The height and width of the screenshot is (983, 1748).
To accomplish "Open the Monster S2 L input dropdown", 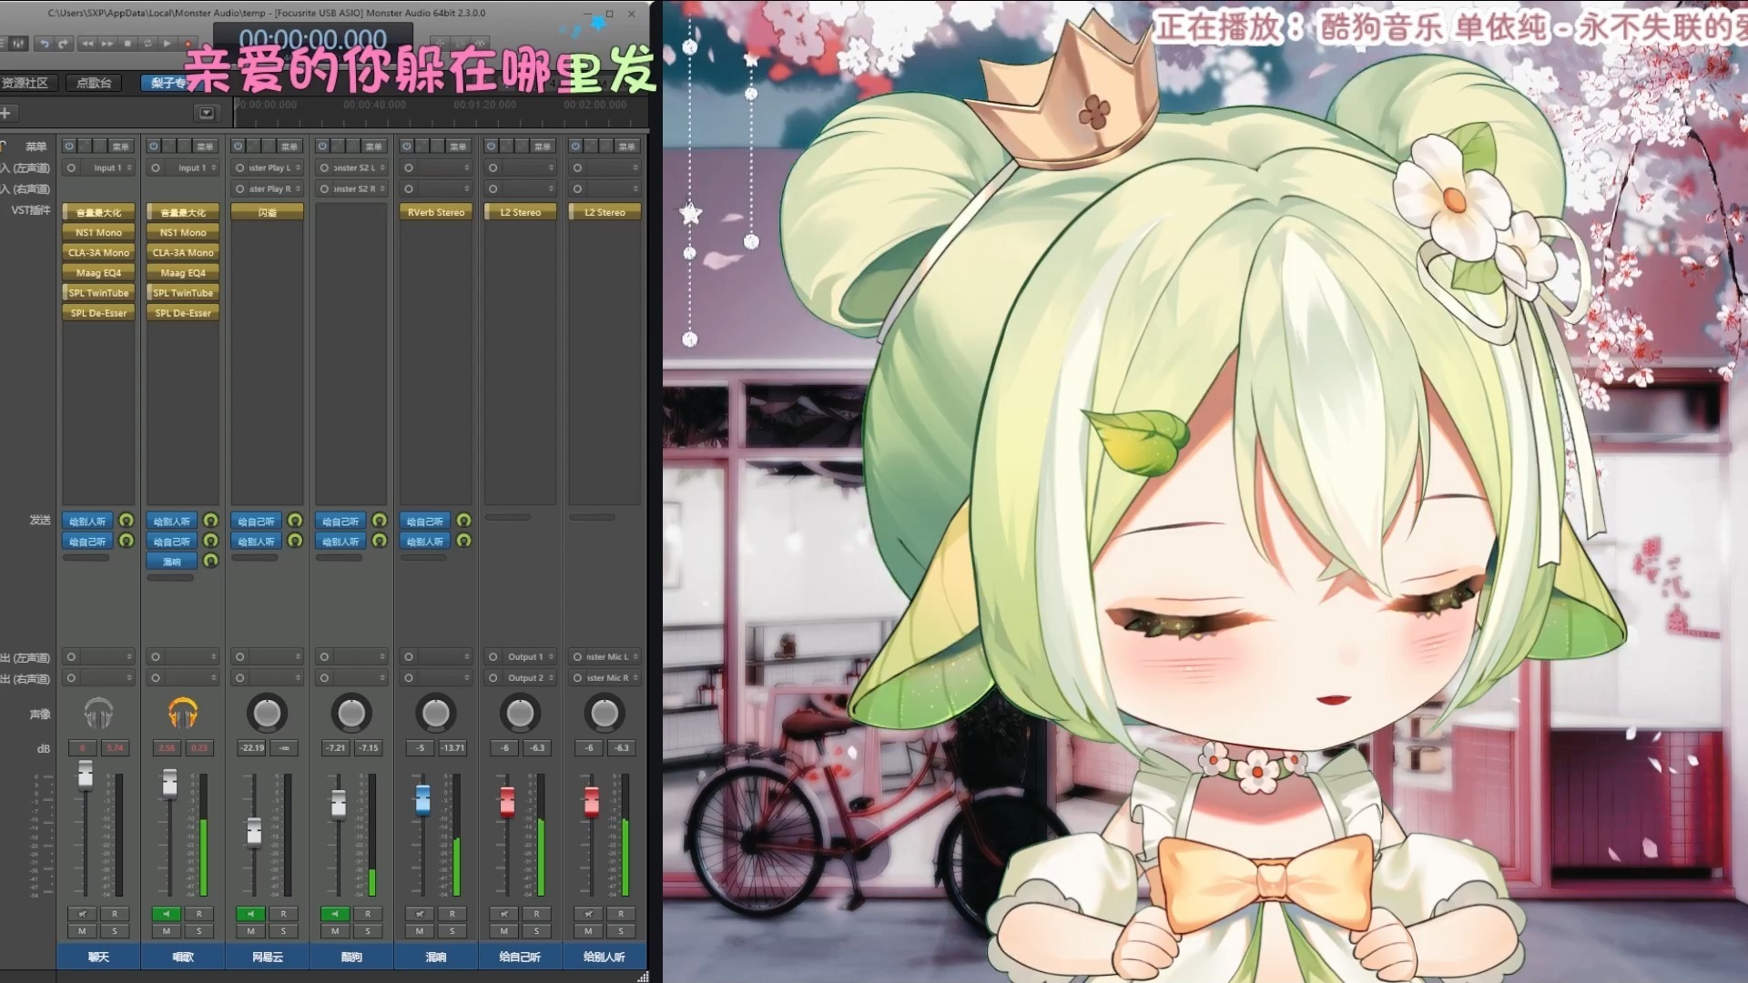I will click(351, 167).
